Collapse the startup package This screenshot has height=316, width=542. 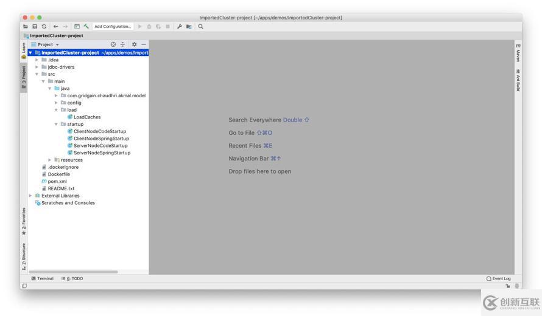click(x=56, y=124)
